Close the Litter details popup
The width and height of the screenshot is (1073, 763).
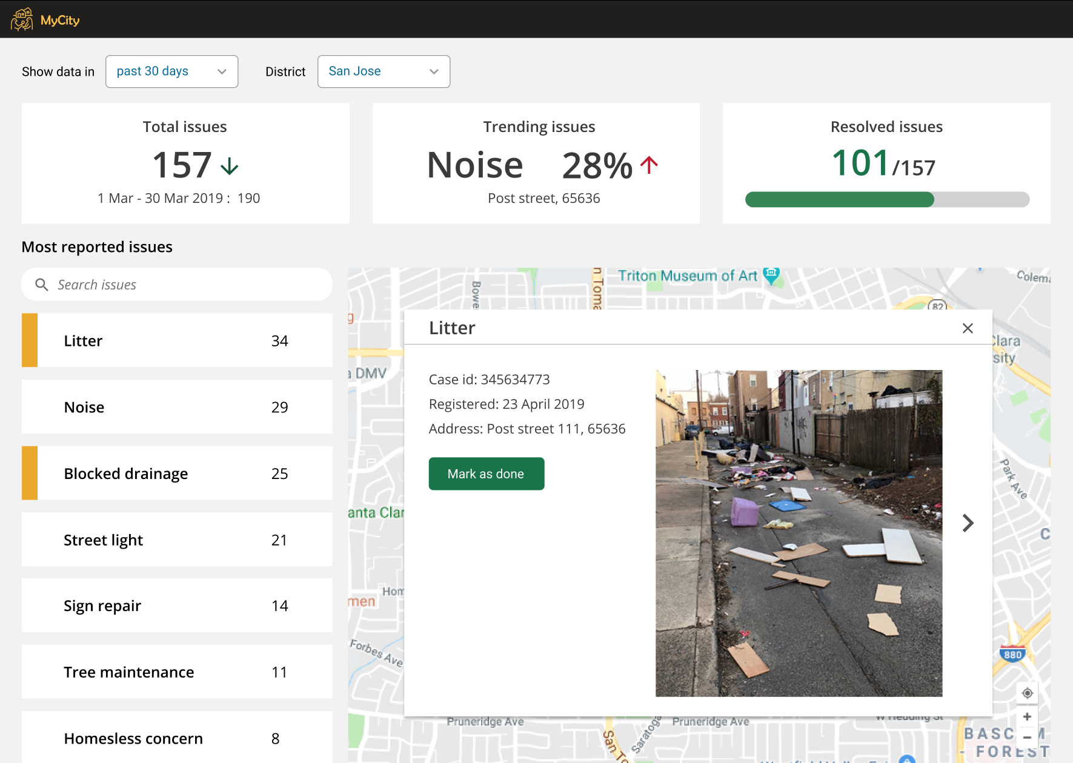click(968, 328)
